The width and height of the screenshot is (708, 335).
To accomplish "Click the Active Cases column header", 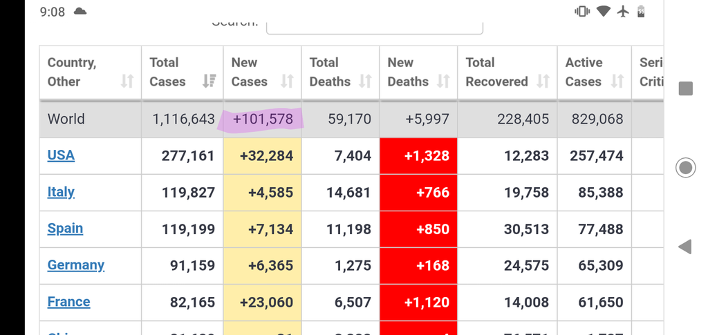I will tap(594, 72).
